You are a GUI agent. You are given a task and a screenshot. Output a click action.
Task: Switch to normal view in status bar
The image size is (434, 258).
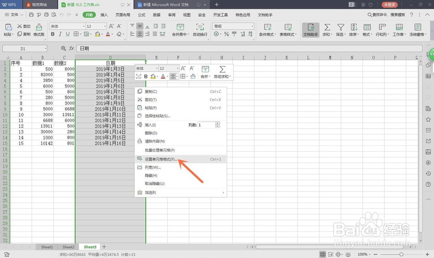[322, 254]
